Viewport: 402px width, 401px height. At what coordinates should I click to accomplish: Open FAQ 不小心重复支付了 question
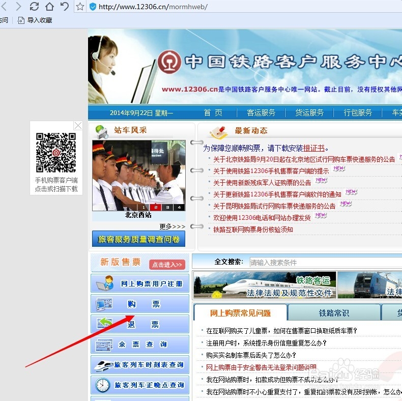[304, 392]
